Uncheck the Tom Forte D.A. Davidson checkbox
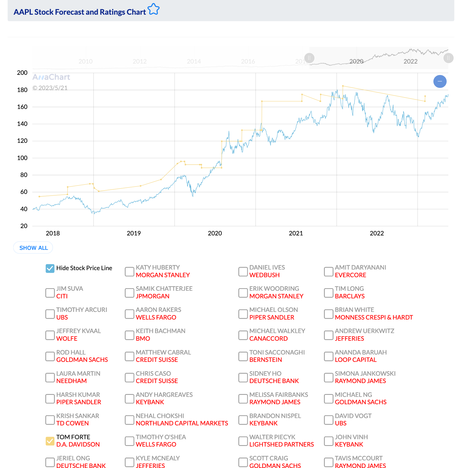The height and width of the screenshot is (468, 456). pyautogui.click(x=50, y=441)
